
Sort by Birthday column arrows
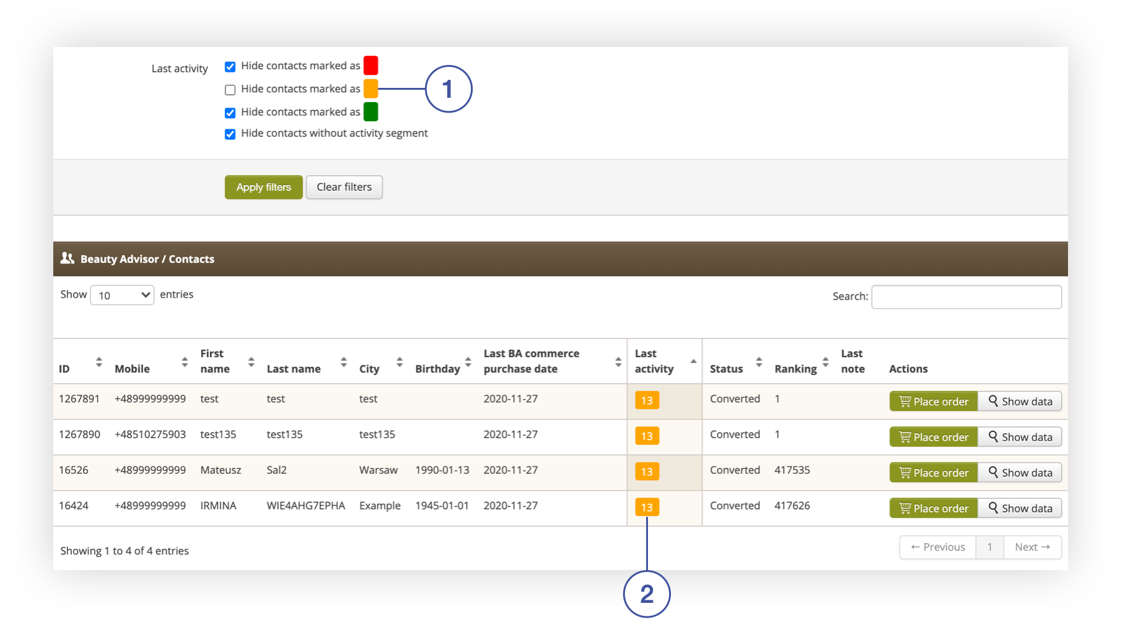(x=468, y=362)
